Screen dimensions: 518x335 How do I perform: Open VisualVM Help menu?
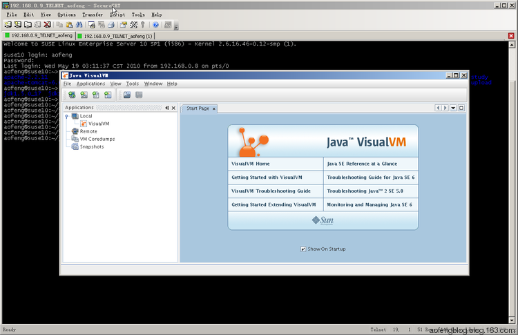[x=172, y=84]
